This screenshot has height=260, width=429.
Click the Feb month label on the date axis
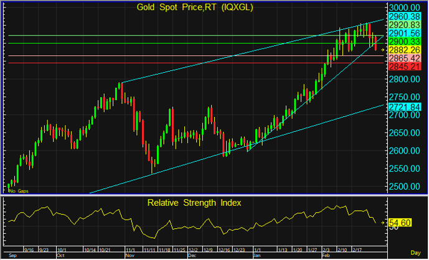(326, 255)
